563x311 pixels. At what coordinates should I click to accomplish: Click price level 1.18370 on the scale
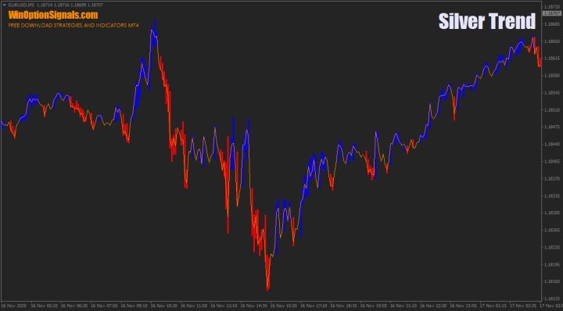552,178
